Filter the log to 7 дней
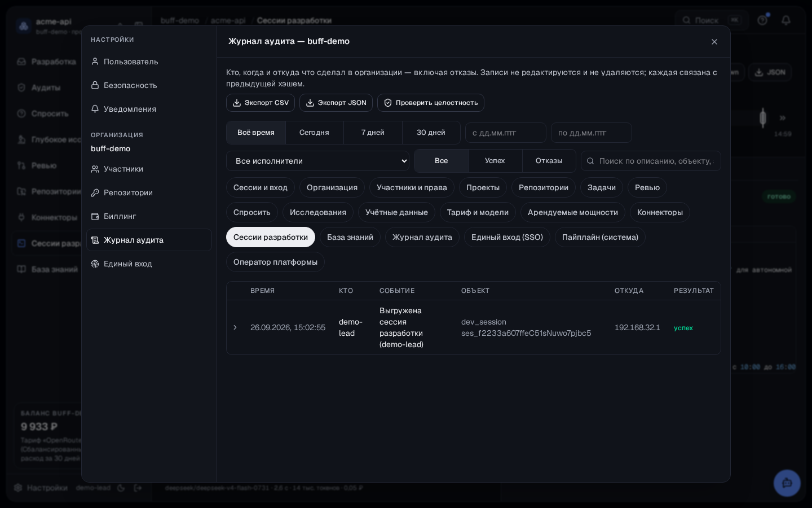 pos(373,133)
